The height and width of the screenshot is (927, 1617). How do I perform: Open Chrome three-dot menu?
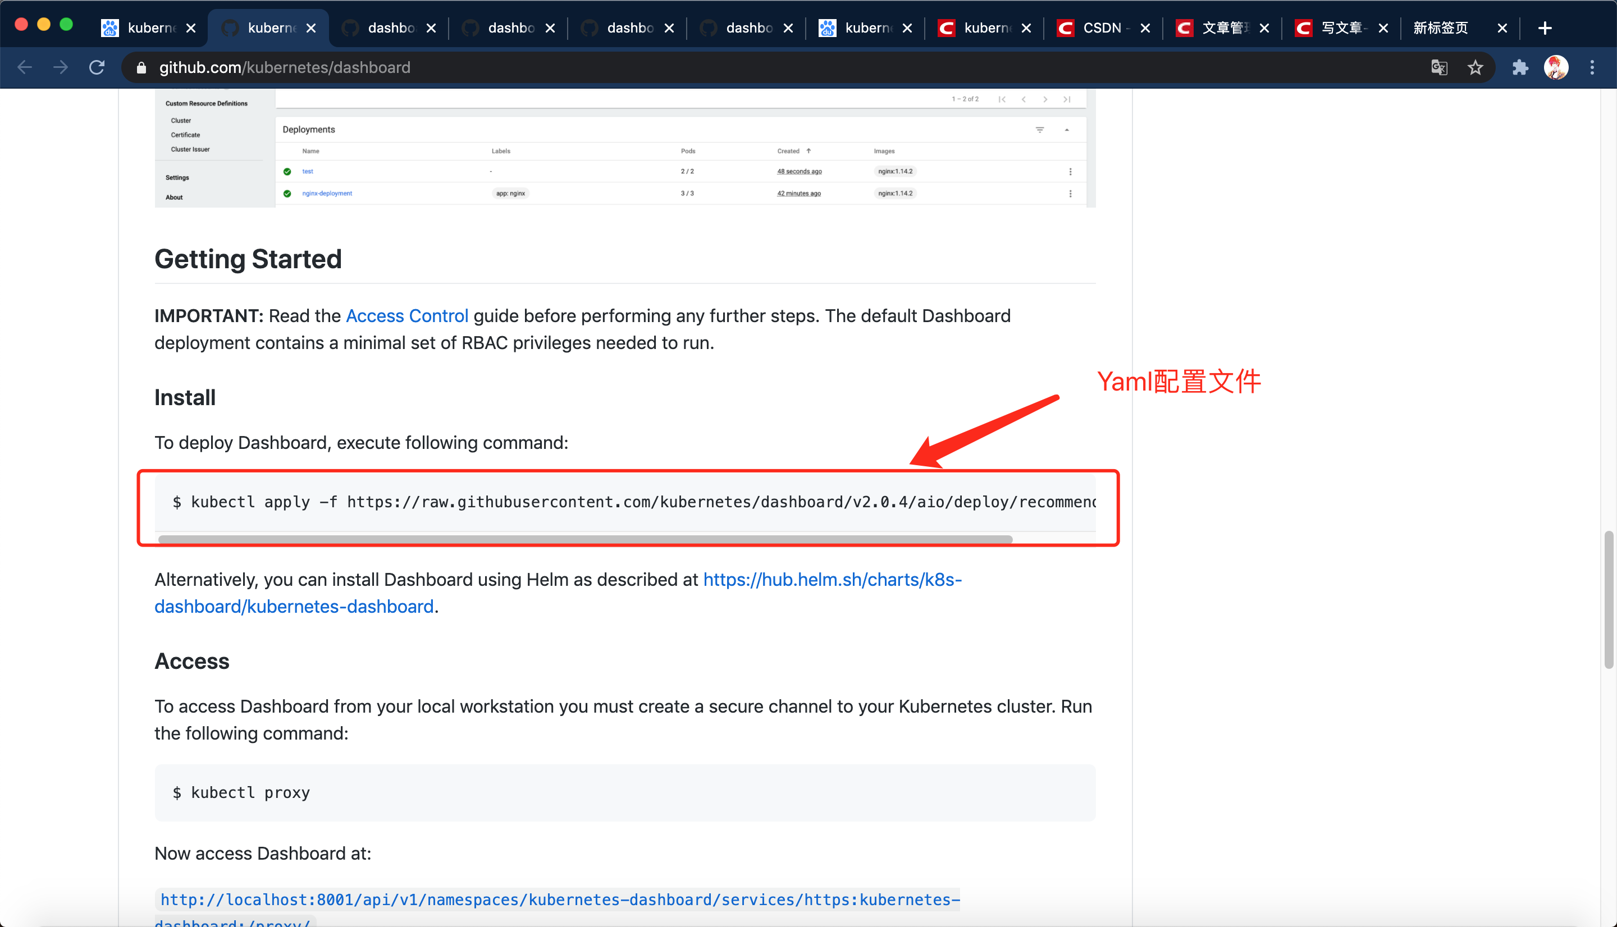click(x=1592, y=67)
